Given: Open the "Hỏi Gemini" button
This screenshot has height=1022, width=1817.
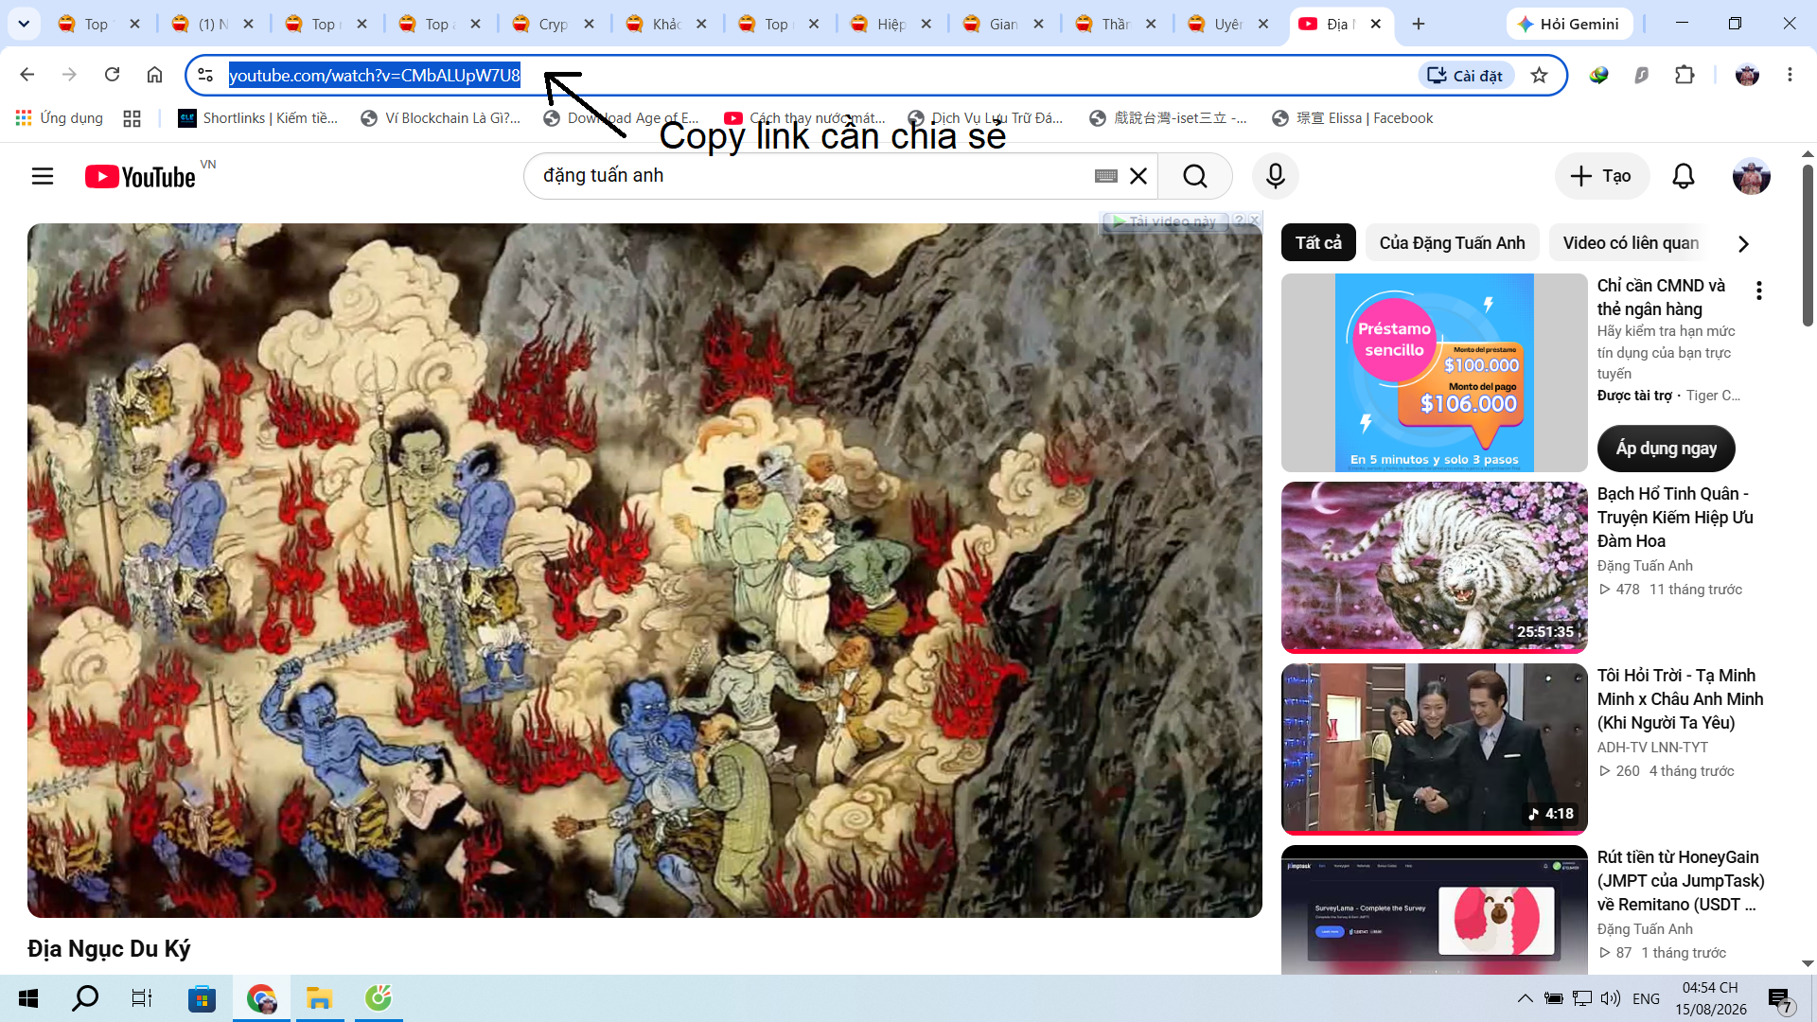Looking at the screenshot, I should point(1569,24).
